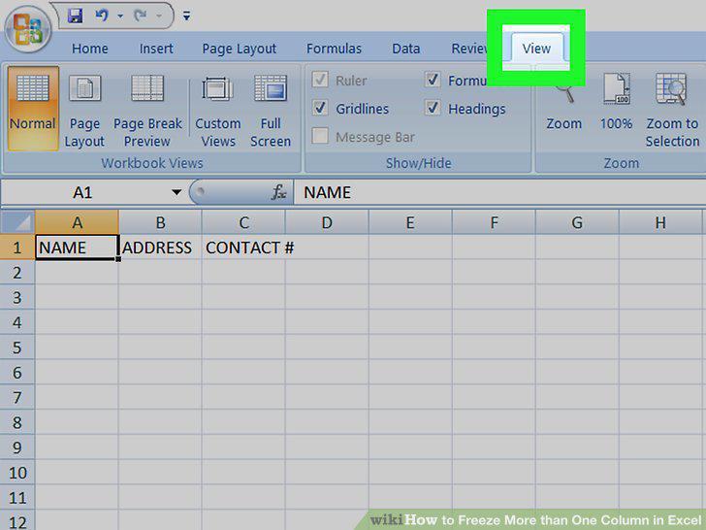Click cell A1 containing NAME
The width and height of the screenshot is (706, 530).
tap(77, 248)
